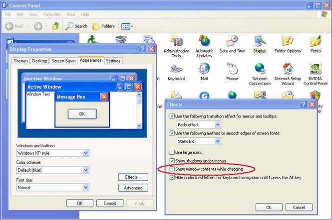Screen dimensions: 332x220
Task: Open the View menu
Action: point(33,14)
